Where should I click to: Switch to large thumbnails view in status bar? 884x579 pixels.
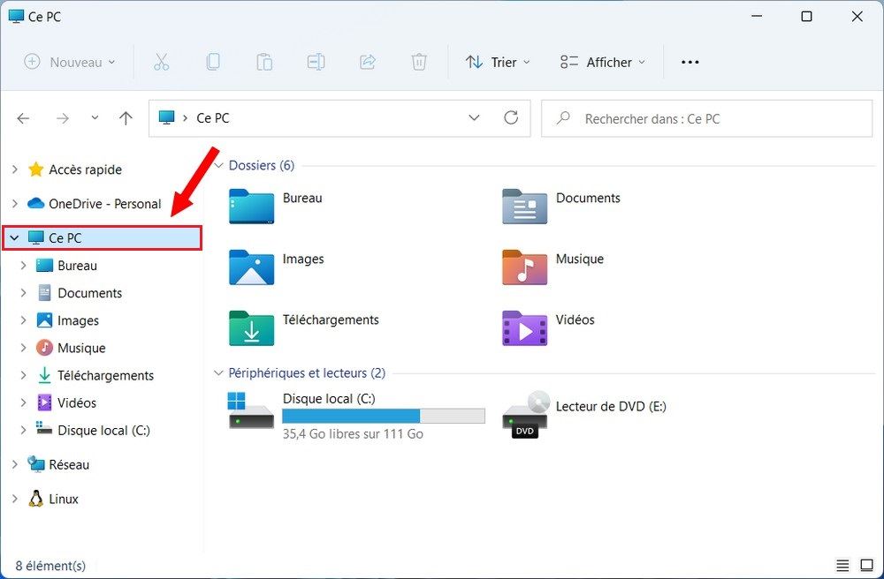click(866, 565)
